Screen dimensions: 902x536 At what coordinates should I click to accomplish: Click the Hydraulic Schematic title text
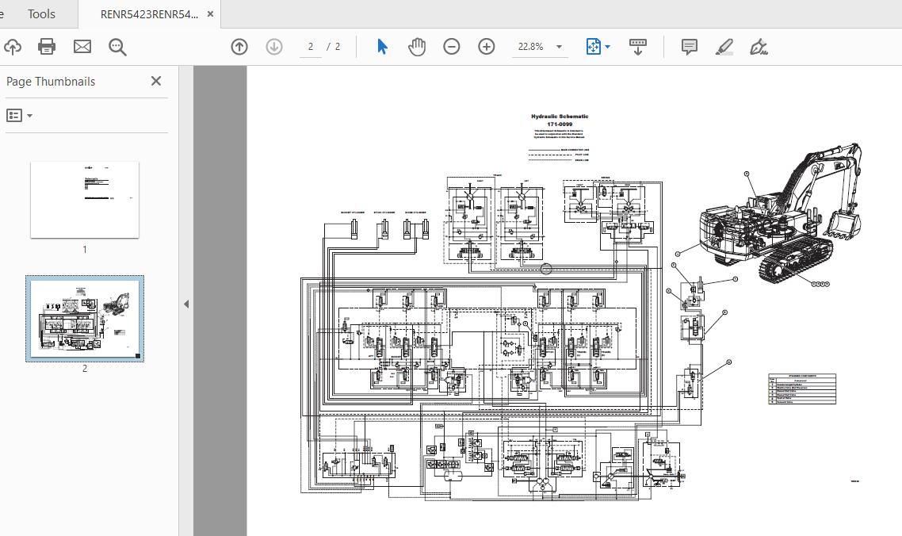[x=560, y=117]
